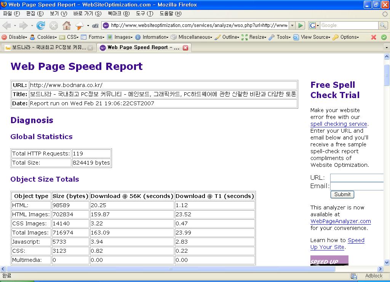Click the vertical scrollbar down arrow
This screenshot has height=282, width=390.
click(x=387, y=262)
